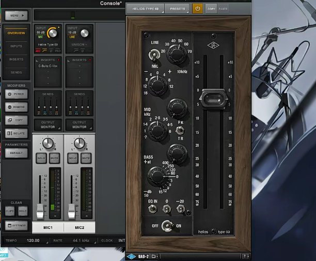This screenshot has height=261, width=316.
Task: Open Console SETTINGS
Action: [x=17, y=225]
